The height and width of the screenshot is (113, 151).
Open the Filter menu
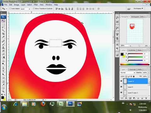(36, 5)
